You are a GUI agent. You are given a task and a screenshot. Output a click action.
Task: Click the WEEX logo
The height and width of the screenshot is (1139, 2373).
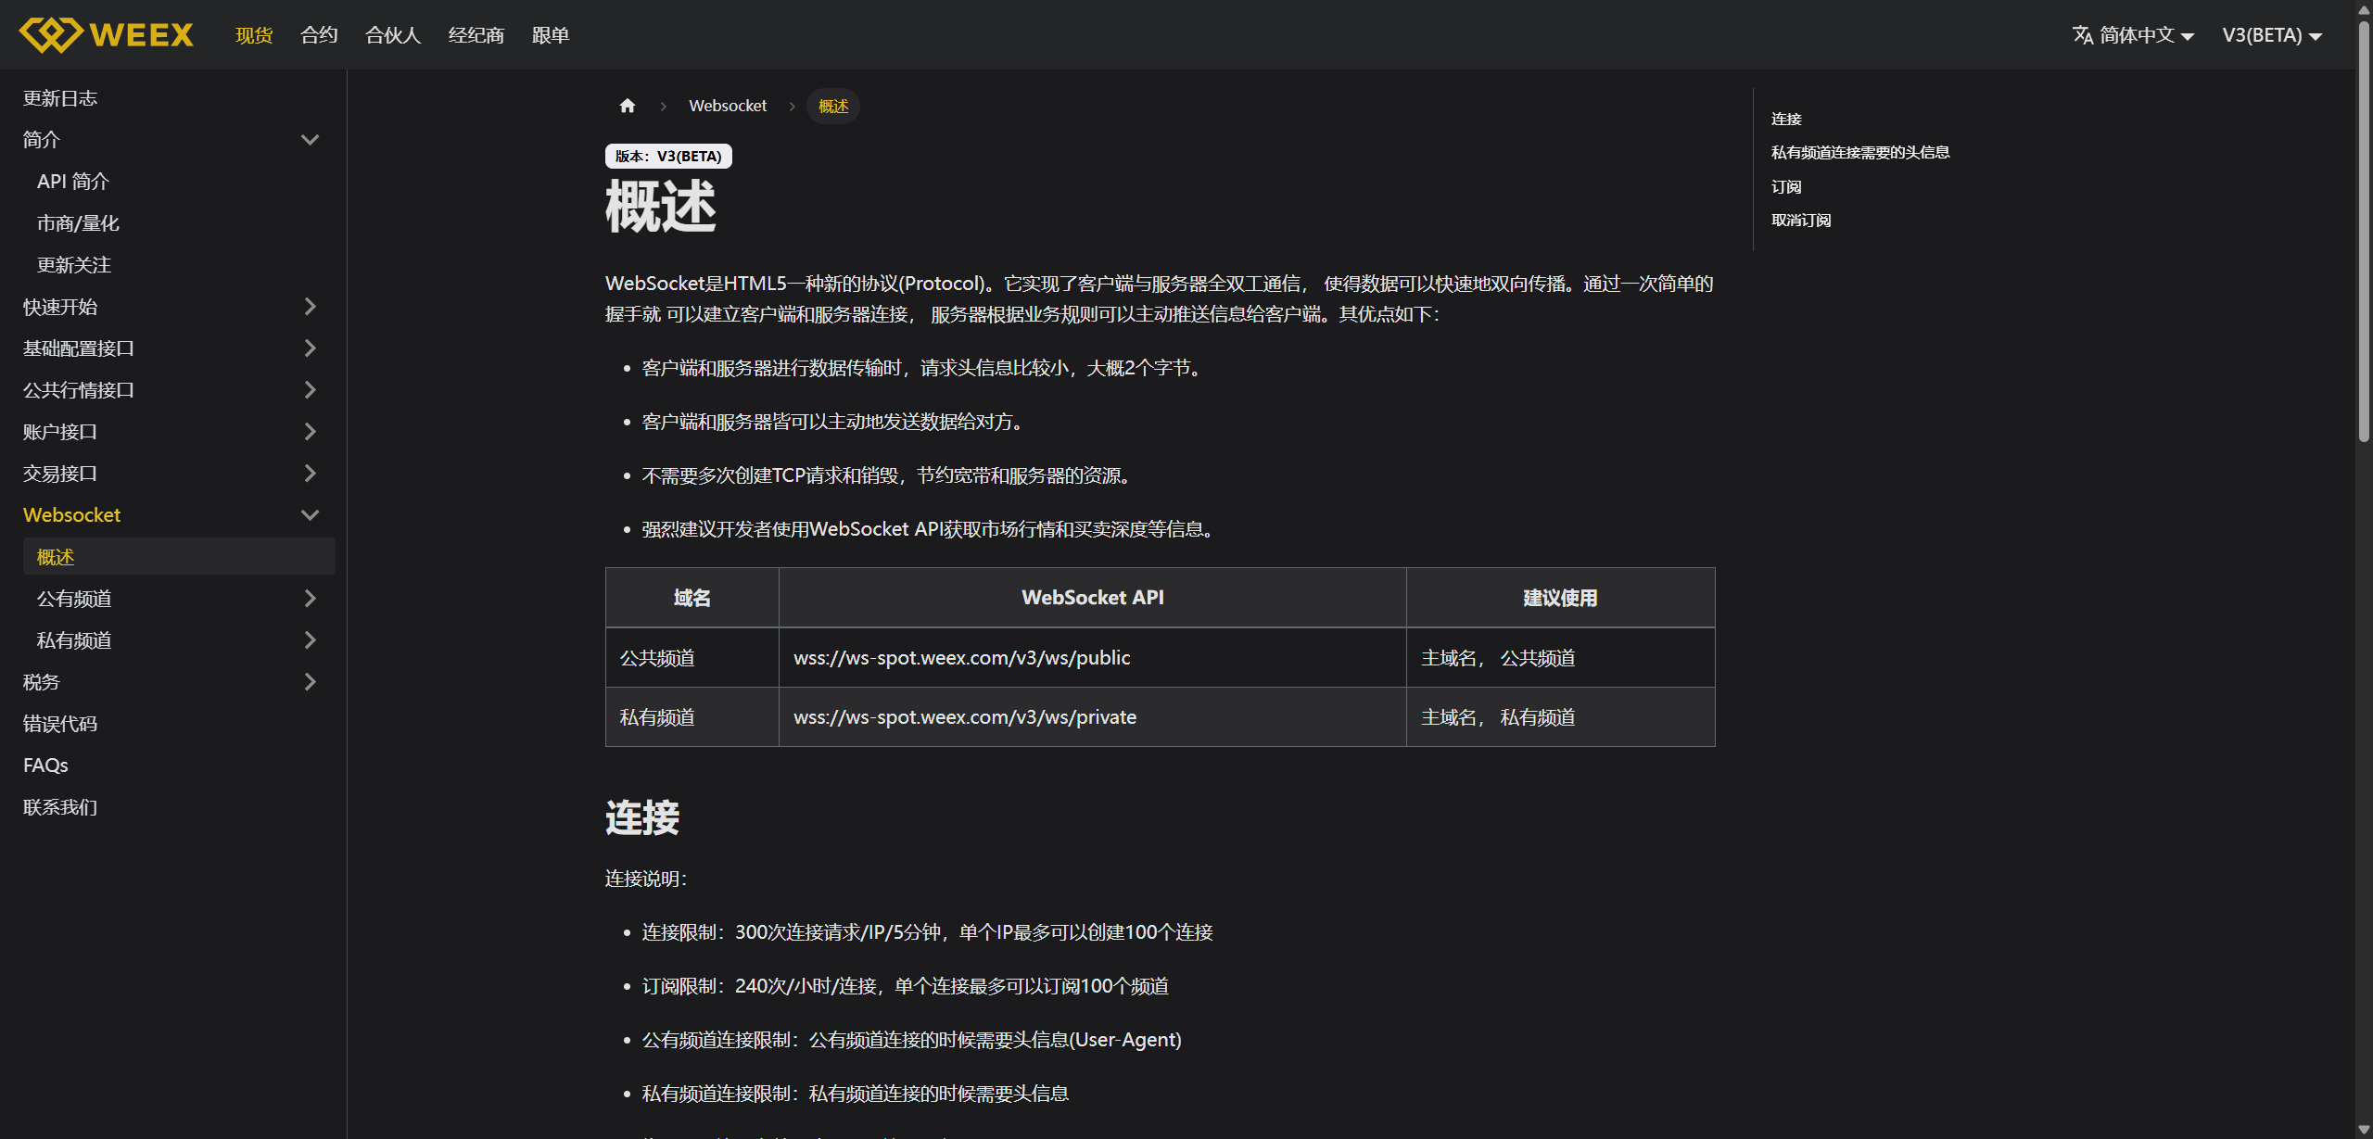click(107, 35)
